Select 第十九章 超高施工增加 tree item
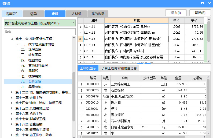This screenshot has height=138, width=213. [x=32, y=130]
